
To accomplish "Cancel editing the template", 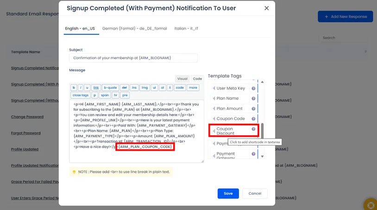I will 255,193.
